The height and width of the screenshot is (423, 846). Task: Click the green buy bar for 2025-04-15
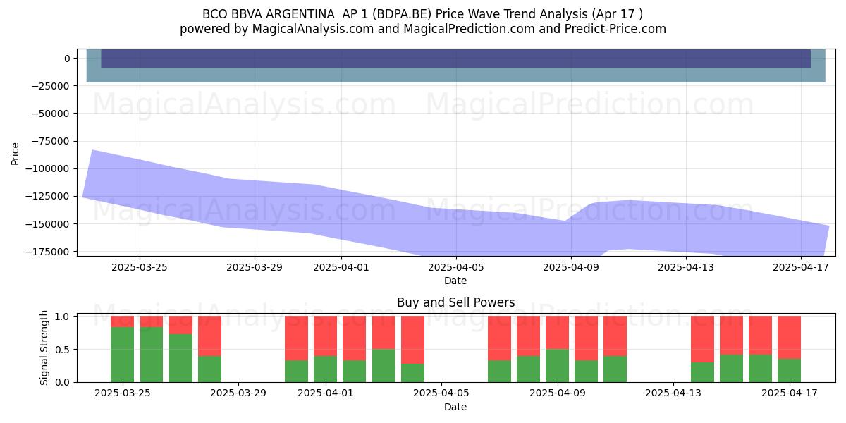[731, 368]
